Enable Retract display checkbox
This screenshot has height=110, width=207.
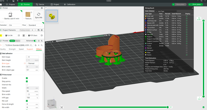pyautogui.click(x=187, y=48)
